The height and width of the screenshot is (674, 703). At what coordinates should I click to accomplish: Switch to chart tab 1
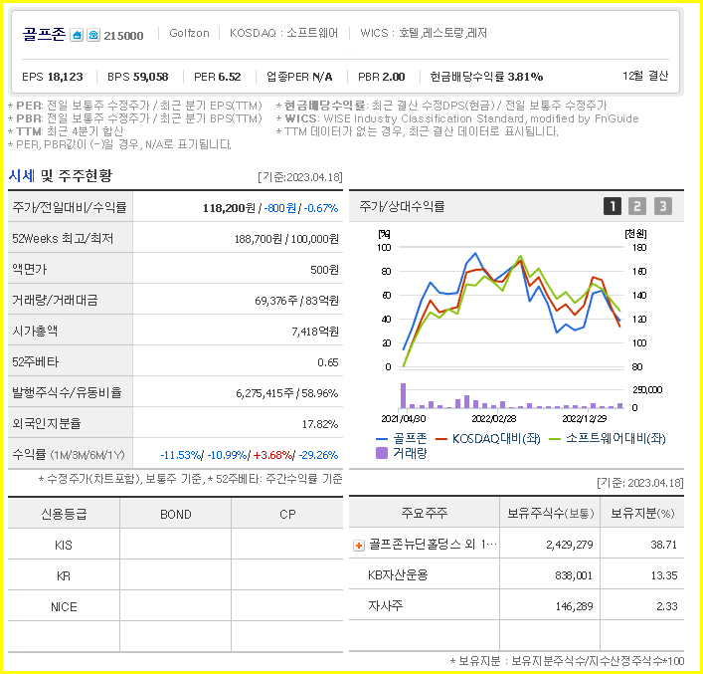612,206
